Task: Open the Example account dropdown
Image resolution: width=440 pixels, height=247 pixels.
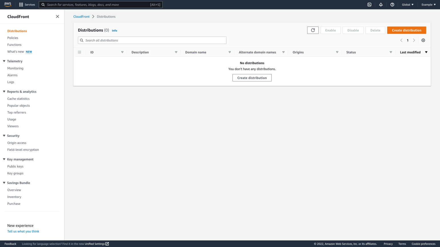Action: (429, 5)
